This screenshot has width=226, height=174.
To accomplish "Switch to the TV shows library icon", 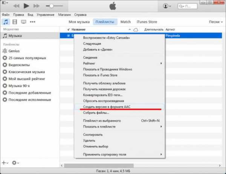I will click(23, 22).
